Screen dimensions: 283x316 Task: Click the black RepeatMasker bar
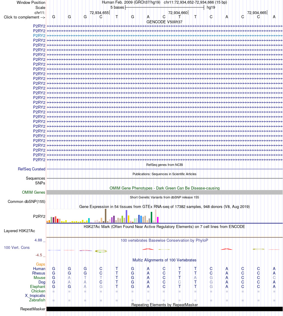click(164, 309)
